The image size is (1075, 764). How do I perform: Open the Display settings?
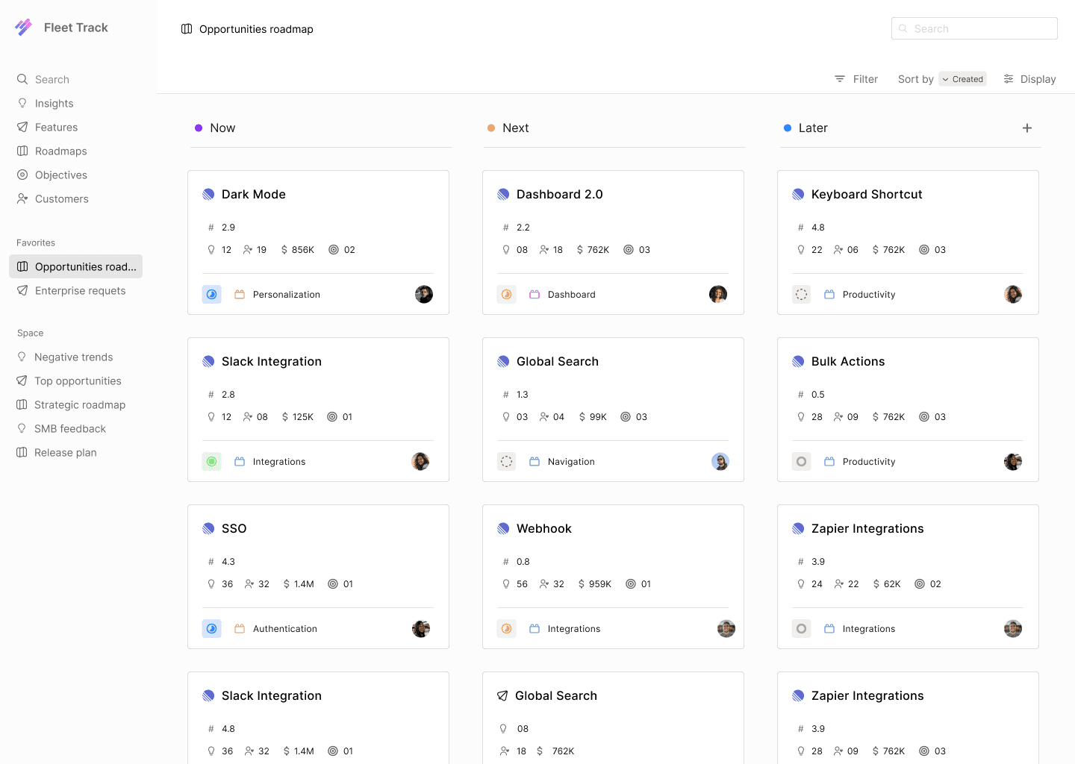1029,79
